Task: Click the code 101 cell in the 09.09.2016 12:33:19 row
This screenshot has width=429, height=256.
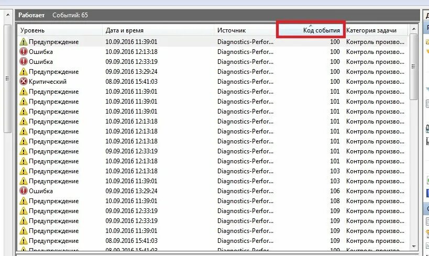Action: click(335, 151)
